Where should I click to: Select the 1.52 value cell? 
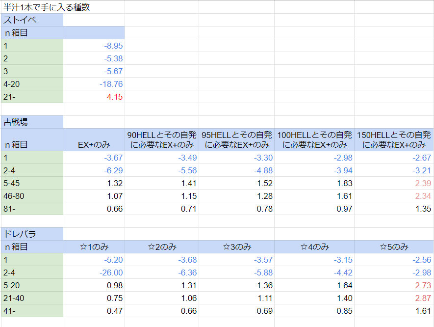(x=236, y=183)
